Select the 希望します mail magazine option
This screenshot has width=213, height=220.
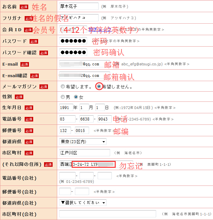pyautogui.click(x=63, y=87)
